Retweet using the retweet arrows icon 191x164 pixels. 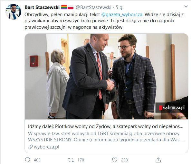tap(71, 160)
